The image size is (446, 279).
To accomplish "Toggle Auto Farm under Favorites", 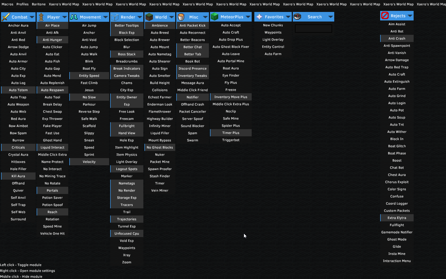I will pyautogui.click(x=273, y=54).
